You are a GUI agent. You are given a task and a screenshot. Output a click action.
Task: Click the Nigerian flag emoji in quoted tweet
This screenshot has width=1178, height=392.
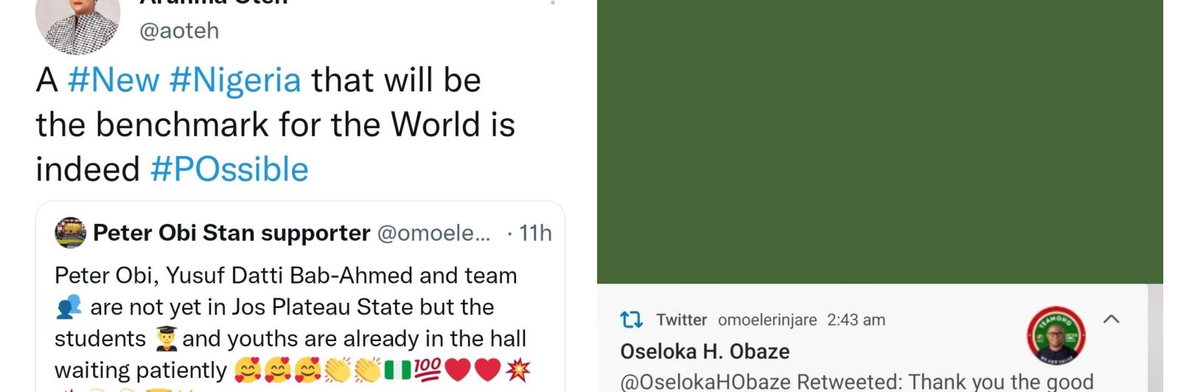pos(397,370)
